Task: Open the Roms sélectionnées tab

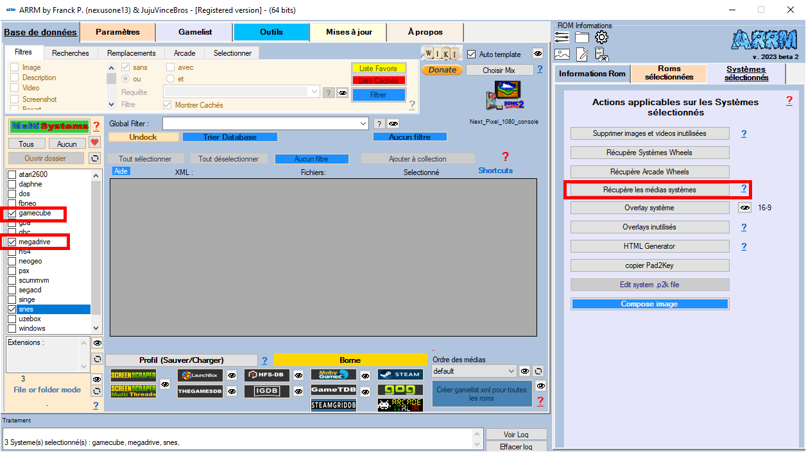Action: (x=669, y=73)
